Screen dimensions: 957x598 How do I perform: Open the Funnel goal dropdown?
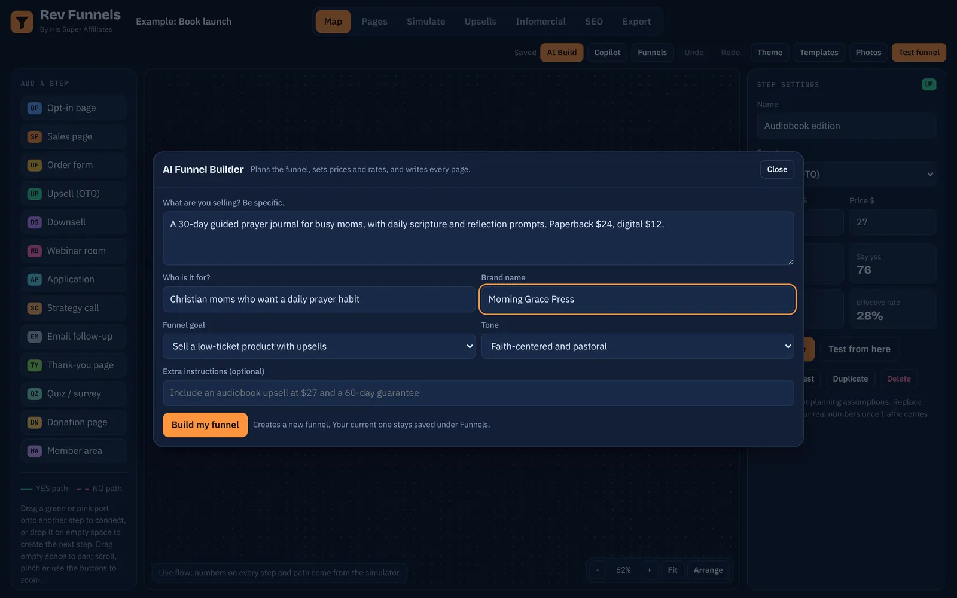coord(319,346)
